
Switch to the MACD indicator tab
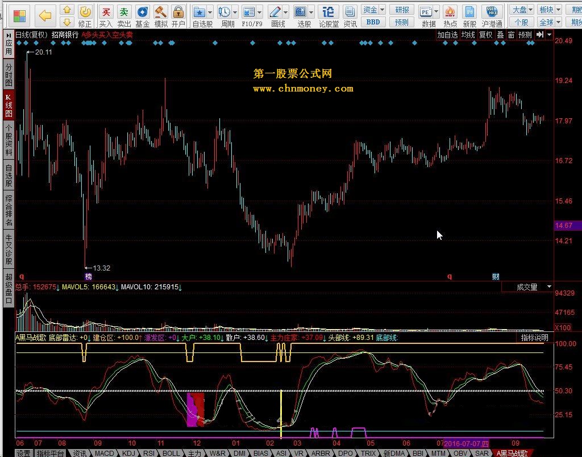(105, 453)
